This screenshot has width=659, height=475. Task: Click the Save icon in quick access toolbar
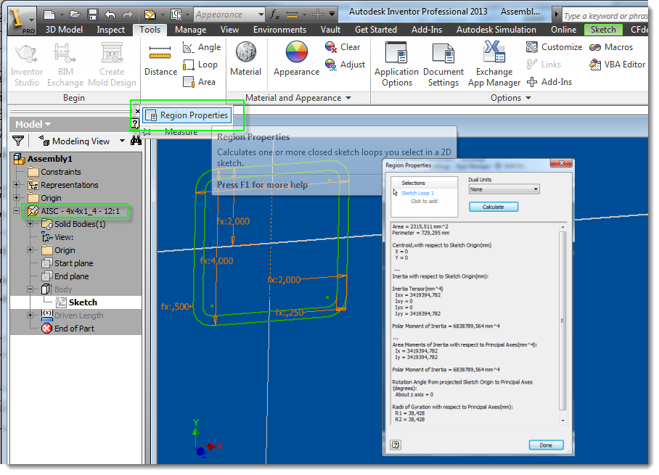92,15
